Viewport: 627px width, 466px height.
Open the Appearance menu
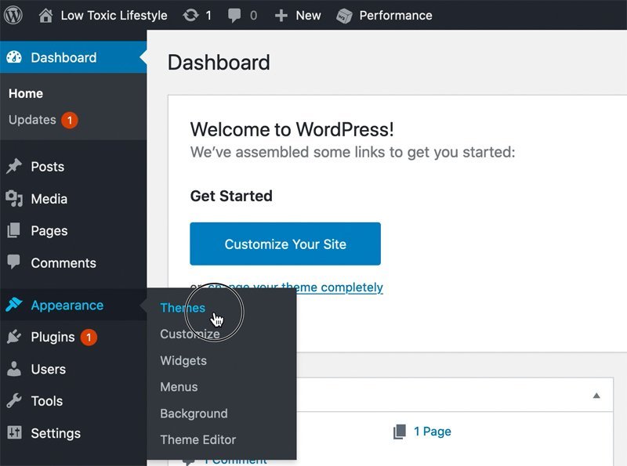coord(74,305)
